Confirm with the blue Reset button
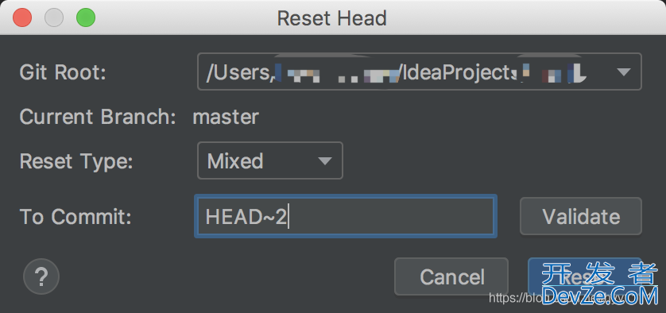The height and width of the screenshot is (313, 666). click(585, 277)
